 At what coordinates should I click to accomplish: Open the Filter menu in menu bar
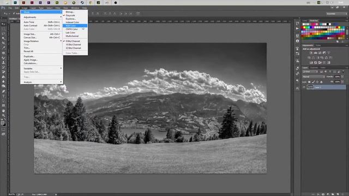point(58,8)
